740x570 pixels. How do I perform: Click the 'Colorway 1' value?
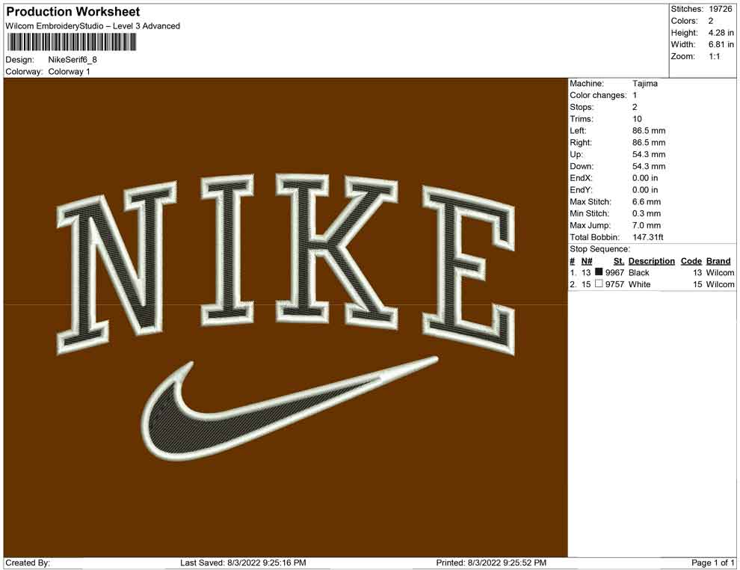tap(69, 72)
